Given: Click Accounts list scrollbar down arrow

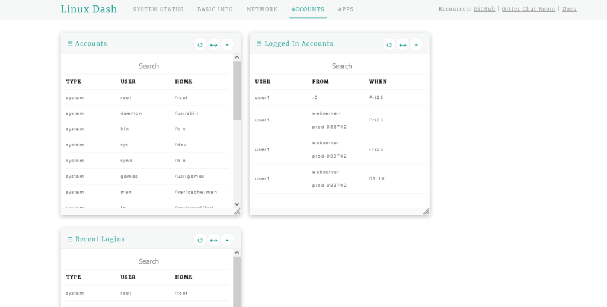Looking at the screenshot, I should 237,204.
